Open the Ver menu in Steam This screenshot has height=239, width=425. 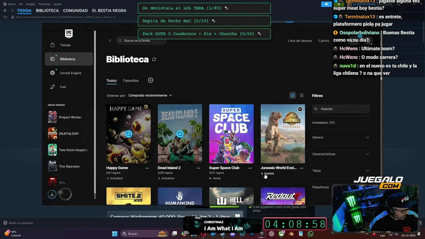coord(21,4)
